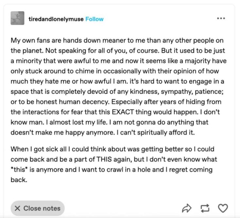Click the X icon inside Close notes
Viewport: 240px width, 218px height.
(18, 208)
